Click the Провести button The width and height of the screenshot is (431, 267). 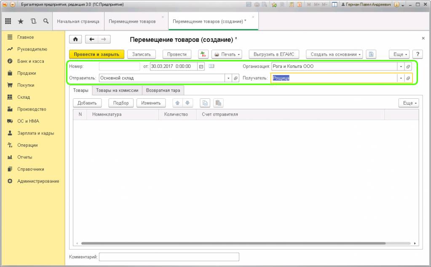(x=177, y=54)
